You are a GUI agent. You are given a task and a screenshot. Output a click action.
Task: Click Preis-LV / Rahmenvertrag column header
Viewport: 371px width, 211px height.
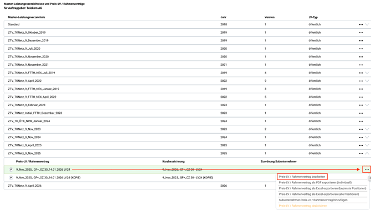(33, 161)
